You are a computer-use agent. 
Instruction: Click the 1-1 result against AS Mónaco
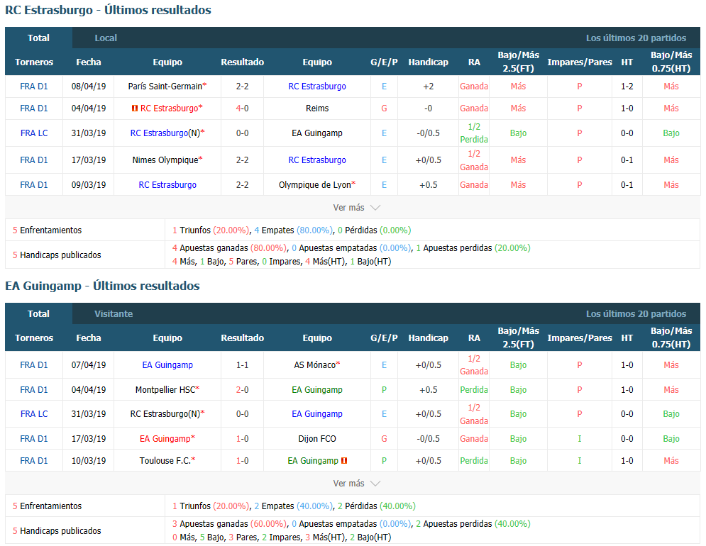[242, 365]
